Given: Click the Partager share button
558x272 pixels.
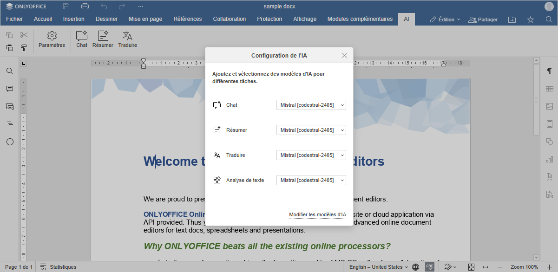Looking at the screenshot, I should click(x=483, y=19).
